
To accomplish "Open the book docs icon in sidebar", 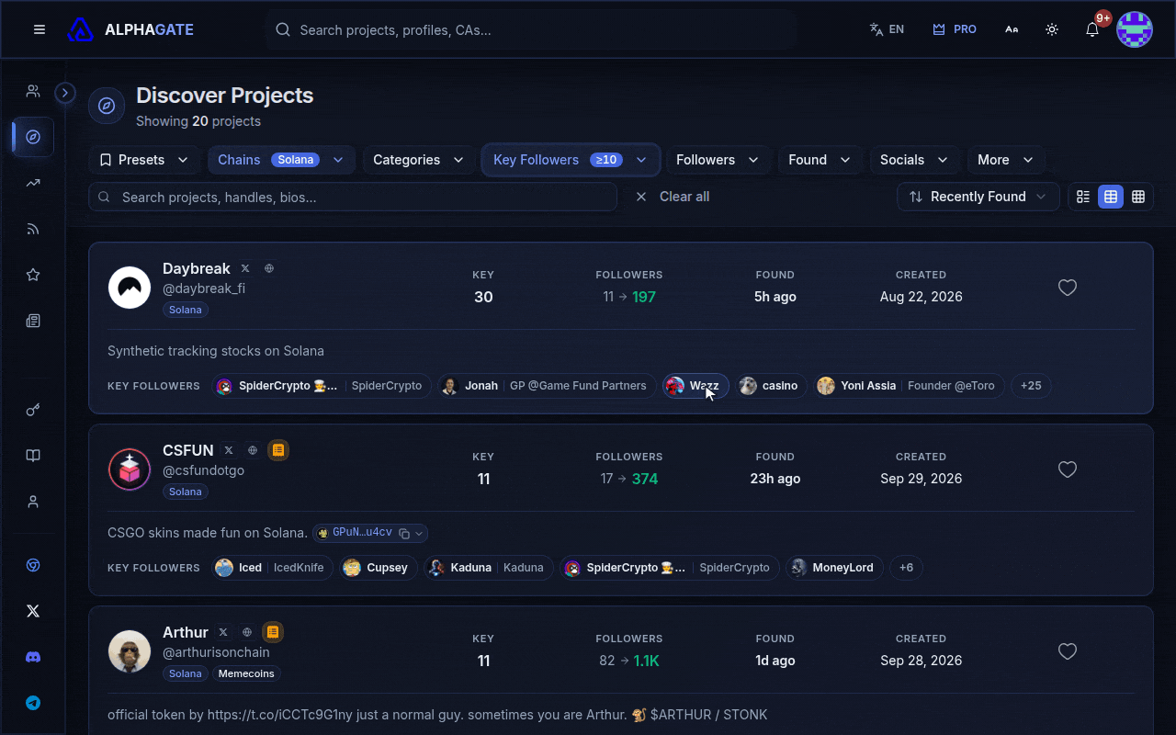I will 33,456.
